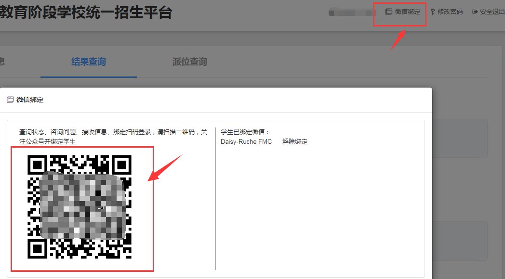The image size is (505, 279).
Task: Click the 招生平台 page title
Action: pyautogui.click(x=86, y=12)
